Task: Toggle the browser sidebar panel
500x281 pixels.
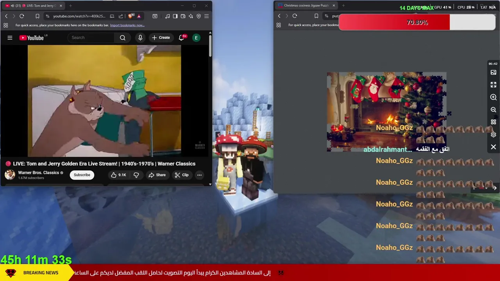Action: coord(175,16)
